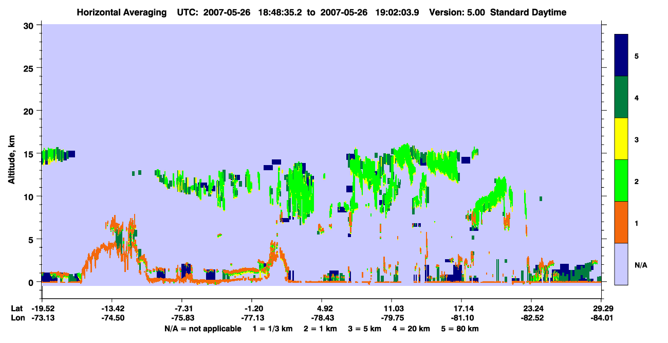
Task: Click longitude value -82.52
Action: [531, 318]
